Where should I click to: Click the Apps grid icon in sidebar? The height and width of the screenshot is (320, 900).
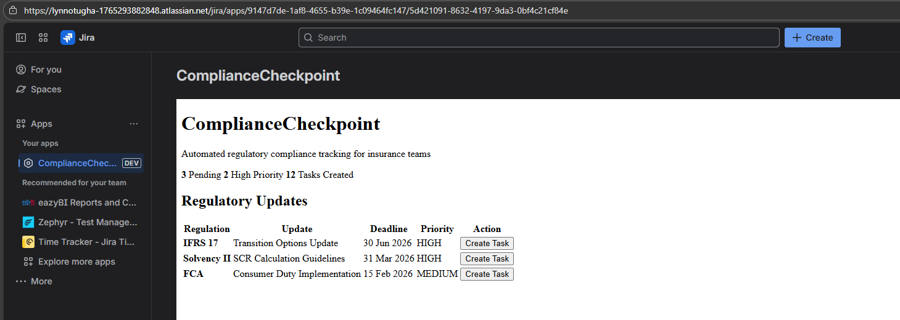[21, 124]
